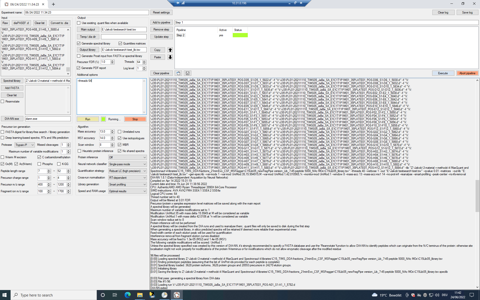The width and height of the screenshot is (480, 300).
Task: Click inside the Experiment name field
Action: [85, 12]
